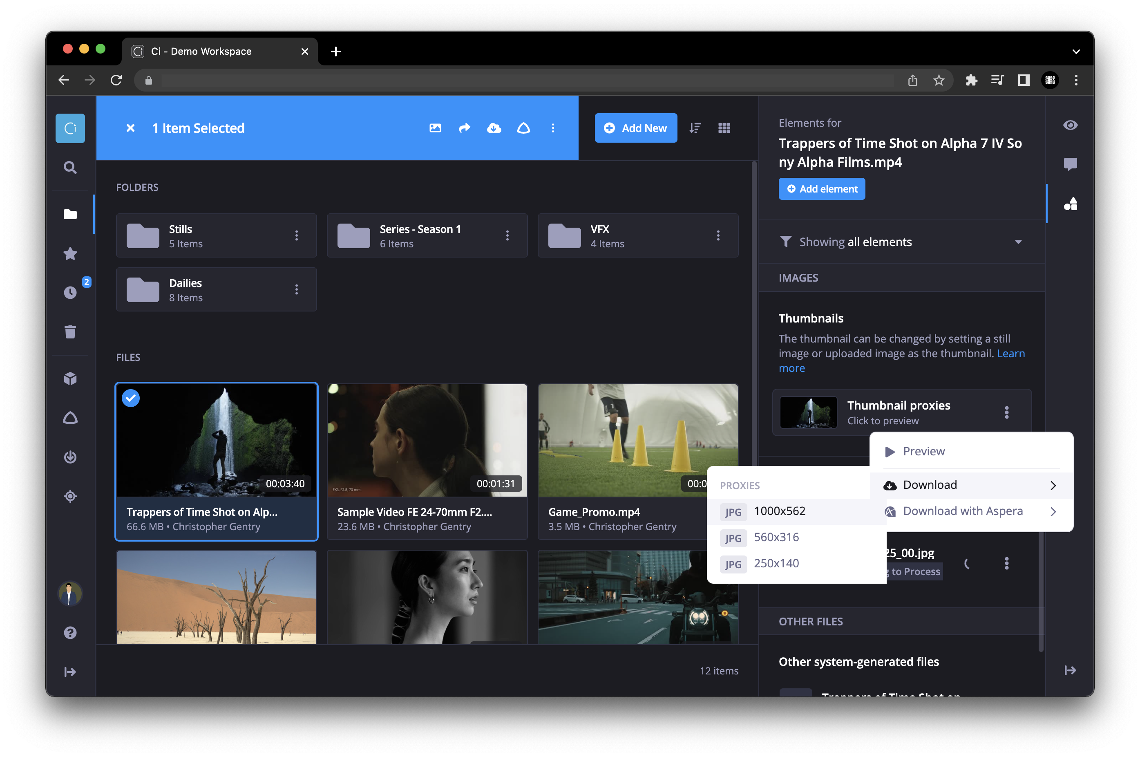1140x757 pixels.
Task: Select the 560x316 JPG proxy
Action: pyautogui.click(x=796, y=538)
